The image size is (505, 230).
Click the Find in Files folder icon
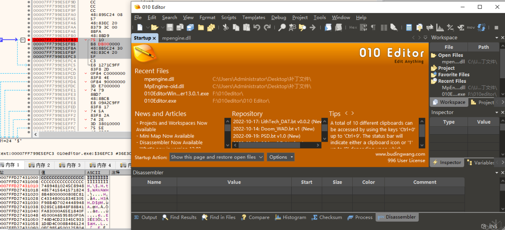click(x=303, y=27)
